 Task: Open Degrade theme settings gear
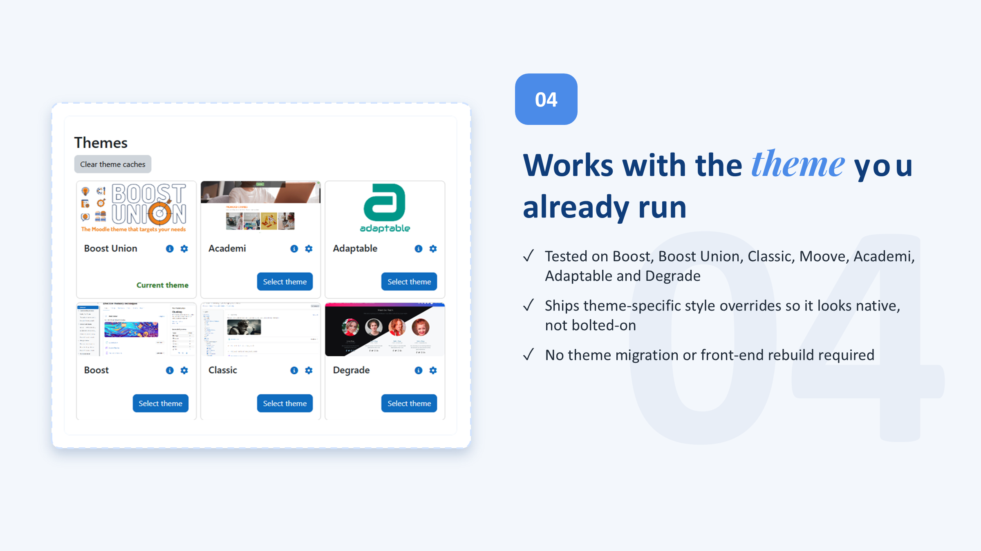point(433,370)
